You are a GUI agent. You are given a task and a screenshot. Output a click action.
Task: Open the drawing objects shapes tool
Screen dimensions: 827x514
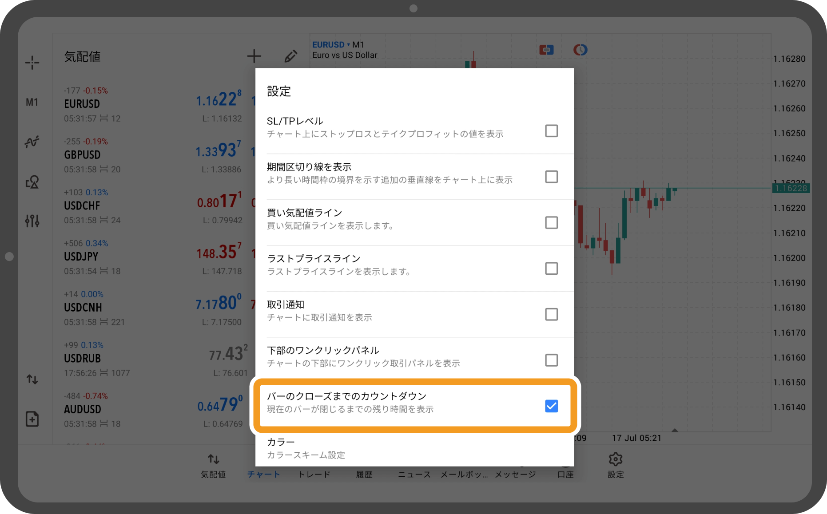coord(32,182)
